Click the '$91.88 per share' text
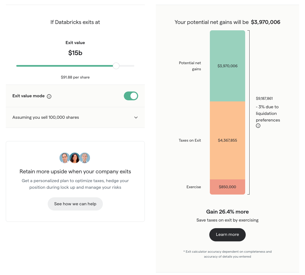 (75, 77)
